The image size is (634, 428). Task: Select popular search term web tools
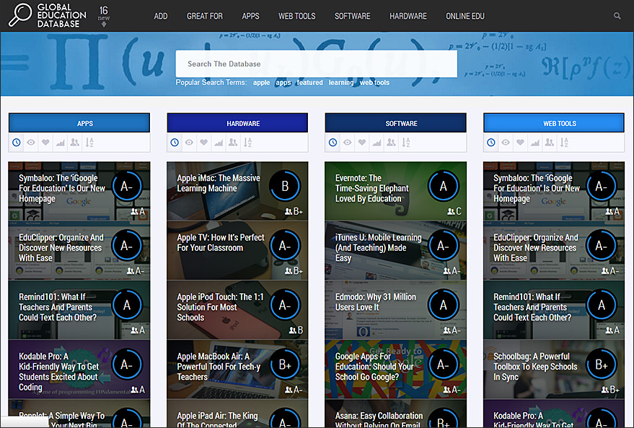click(x=374, y=82)
